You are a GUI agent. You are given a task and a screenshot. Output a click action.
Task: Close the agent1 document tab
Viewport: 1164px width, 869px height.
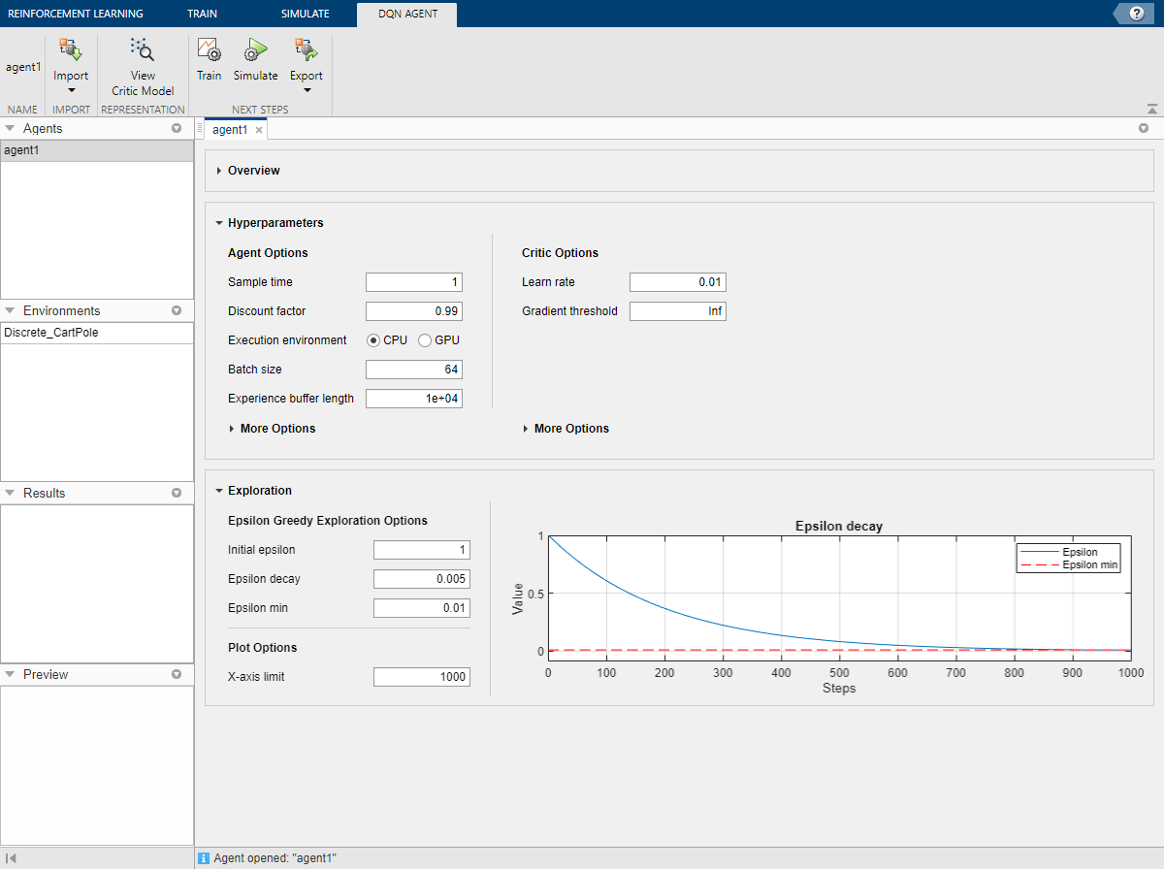pos(259,130)
